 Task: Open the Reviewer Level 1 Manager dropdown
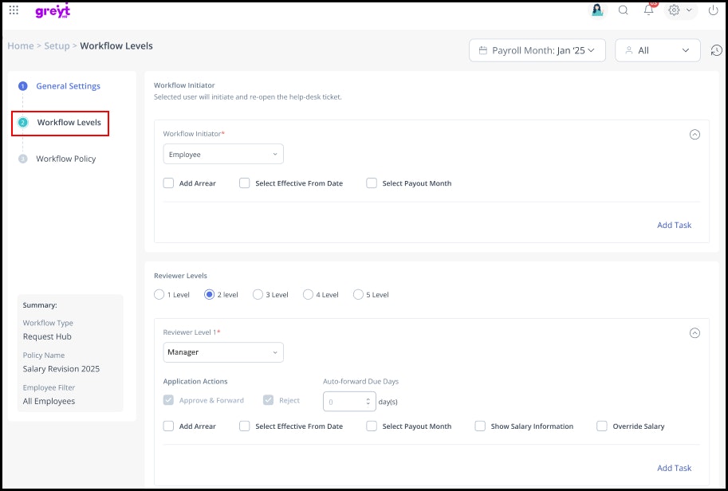point(223,352)
